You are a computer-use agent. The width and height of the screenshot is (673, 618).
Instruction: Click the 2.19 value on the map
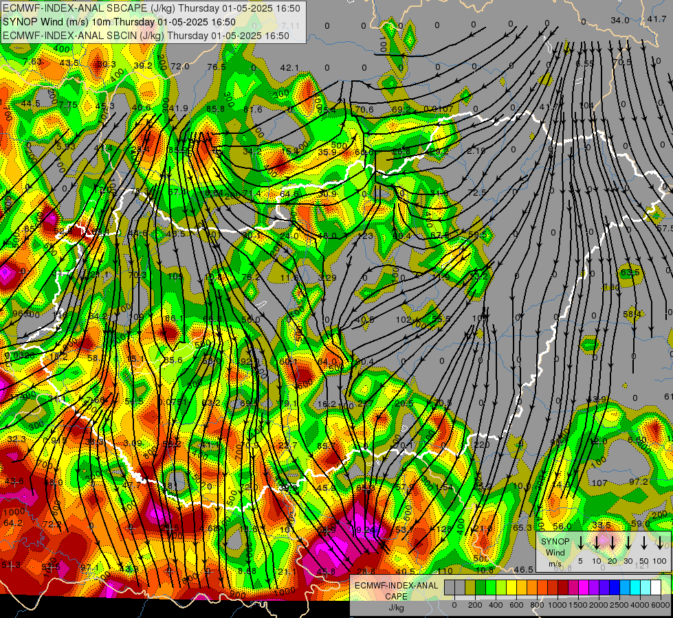(476, 150)
